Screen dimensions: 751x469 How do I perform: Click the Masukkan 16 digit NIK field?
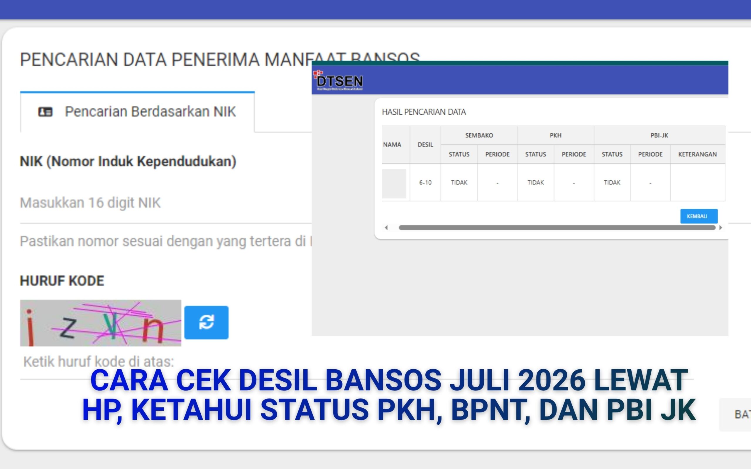pos(166,203)
